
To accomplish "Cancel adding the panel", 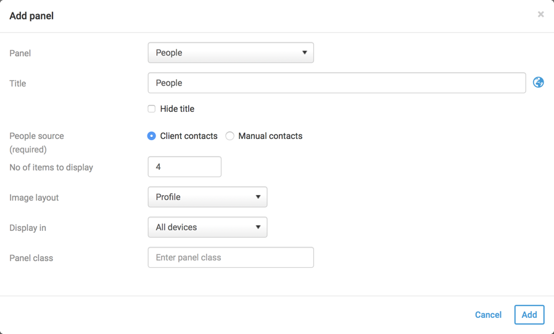I will pyautogui.click(x=488, y=315).
